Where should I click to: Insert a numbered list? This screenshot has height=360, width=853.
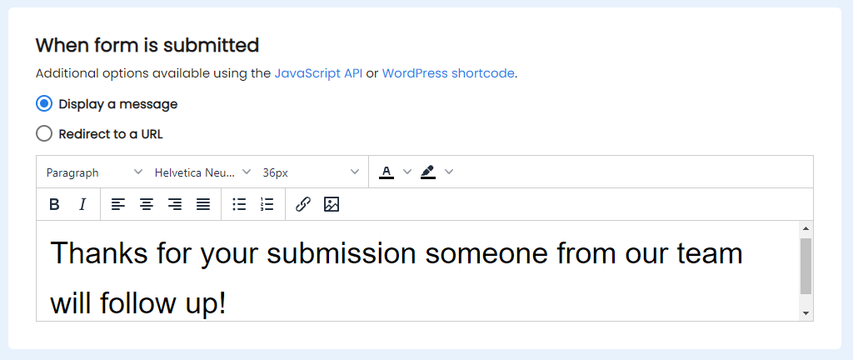267,204
